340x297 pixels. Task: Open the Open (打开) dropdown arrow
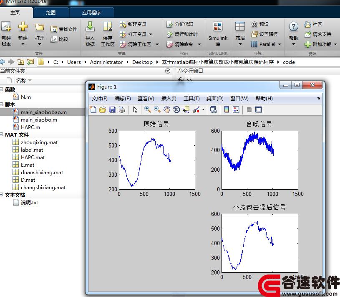40,44
